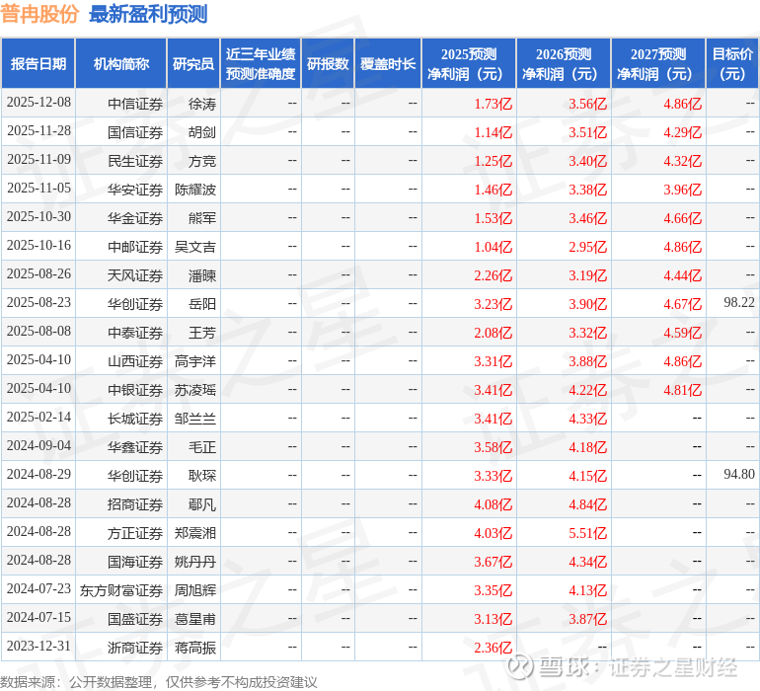
Task: Click 1.53亿 in 华金证券 row
Action: tap(493, 218)
